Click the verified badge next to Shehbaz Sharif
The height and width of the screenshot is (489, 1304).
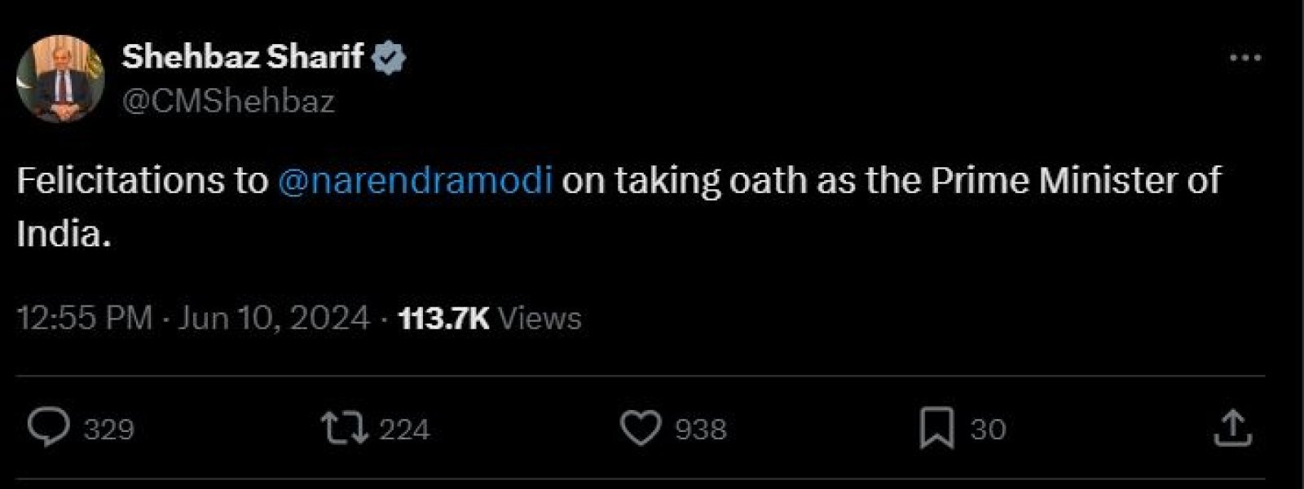pos(389,56)
